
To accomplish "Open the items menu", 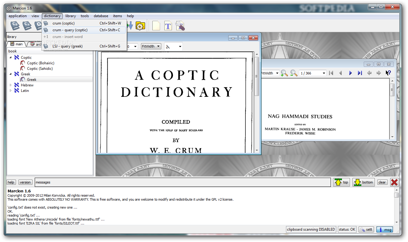I will 118,16.
